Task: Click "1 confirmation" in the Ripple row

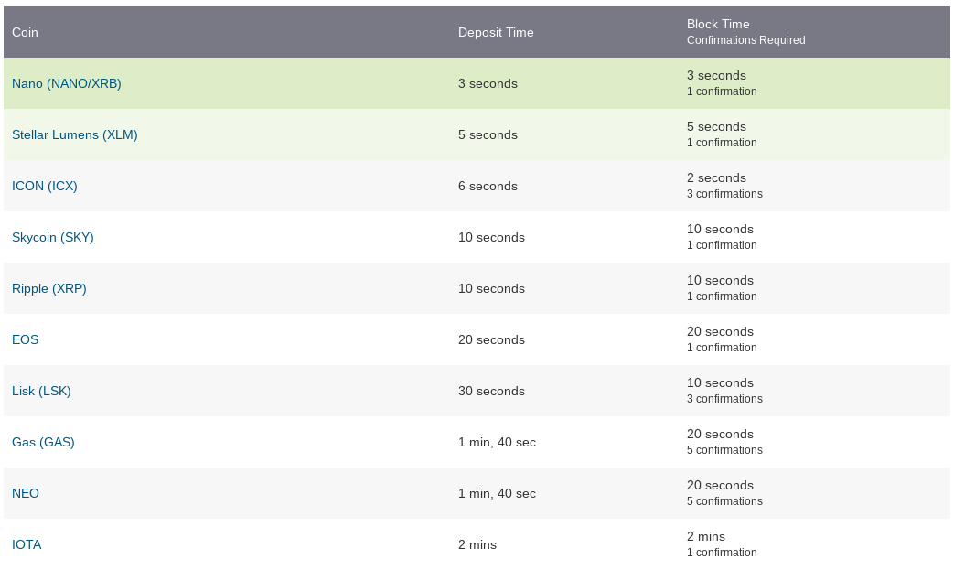Action: [x=723, y=296]
